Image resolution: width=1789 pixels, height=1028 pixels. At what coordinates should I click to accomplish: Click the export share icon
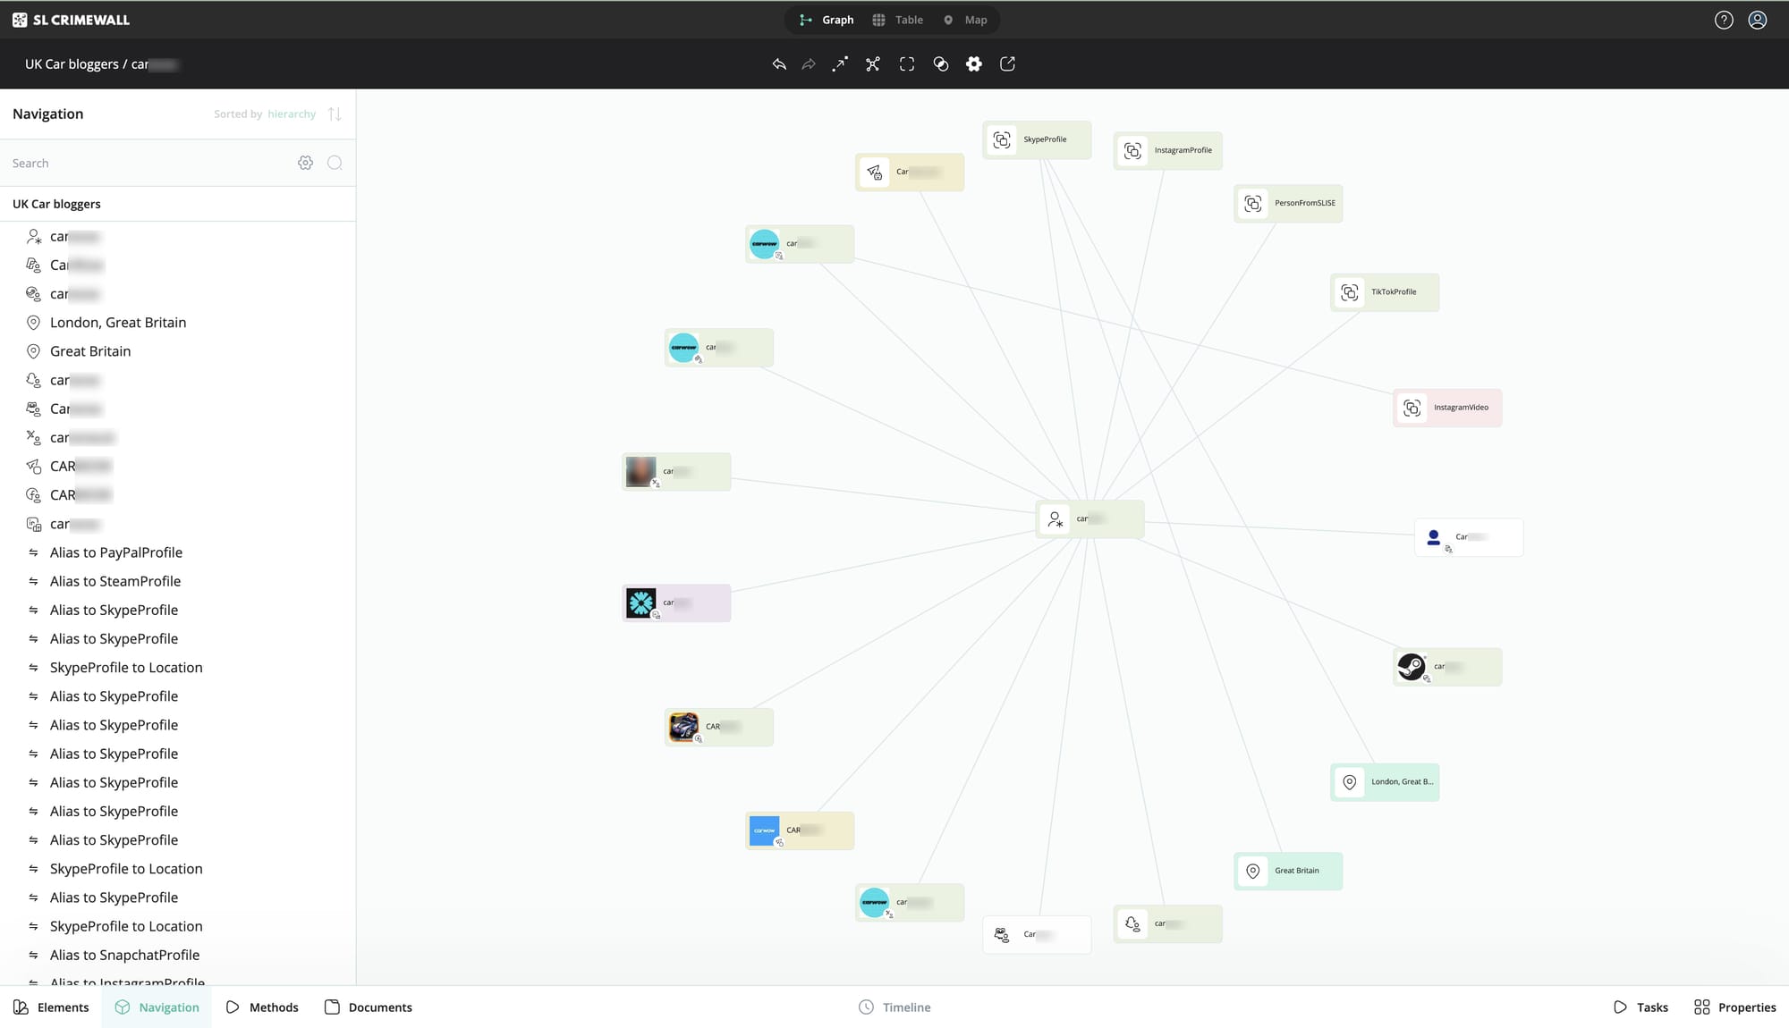1007,64
